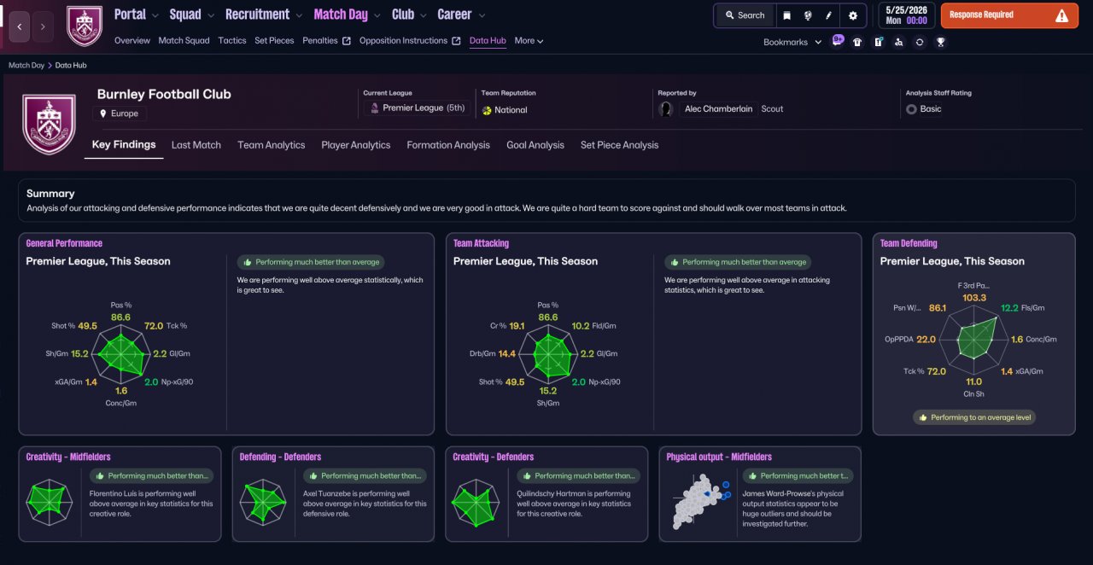1093x565 pixels.
Task: Switch to the Goal Analysis tab
Action: pos(535,145)
